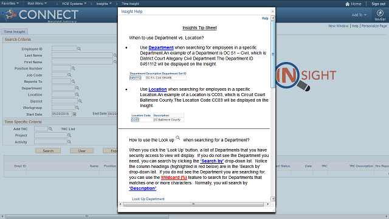Image resolution: width=389 pixels, height=219 pixels.
Task: Open Start Date calendar picker
Action: tap(74, 114)
